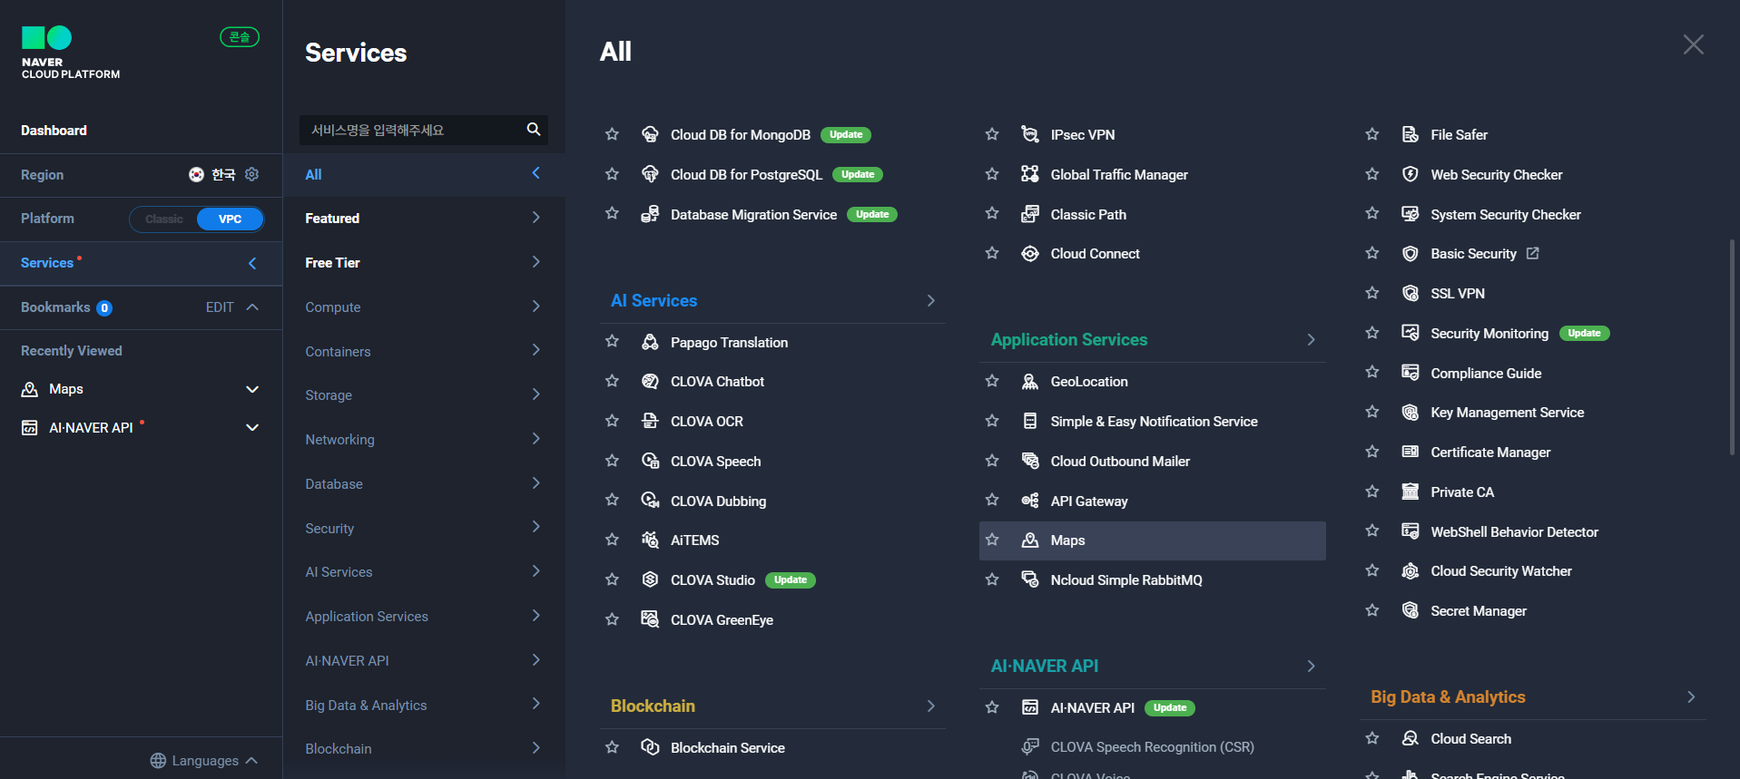The height and width of the screenshot is (779, 1740).
Task: Click the AiTEMS service icon
Action: click(x=650, y=540)
